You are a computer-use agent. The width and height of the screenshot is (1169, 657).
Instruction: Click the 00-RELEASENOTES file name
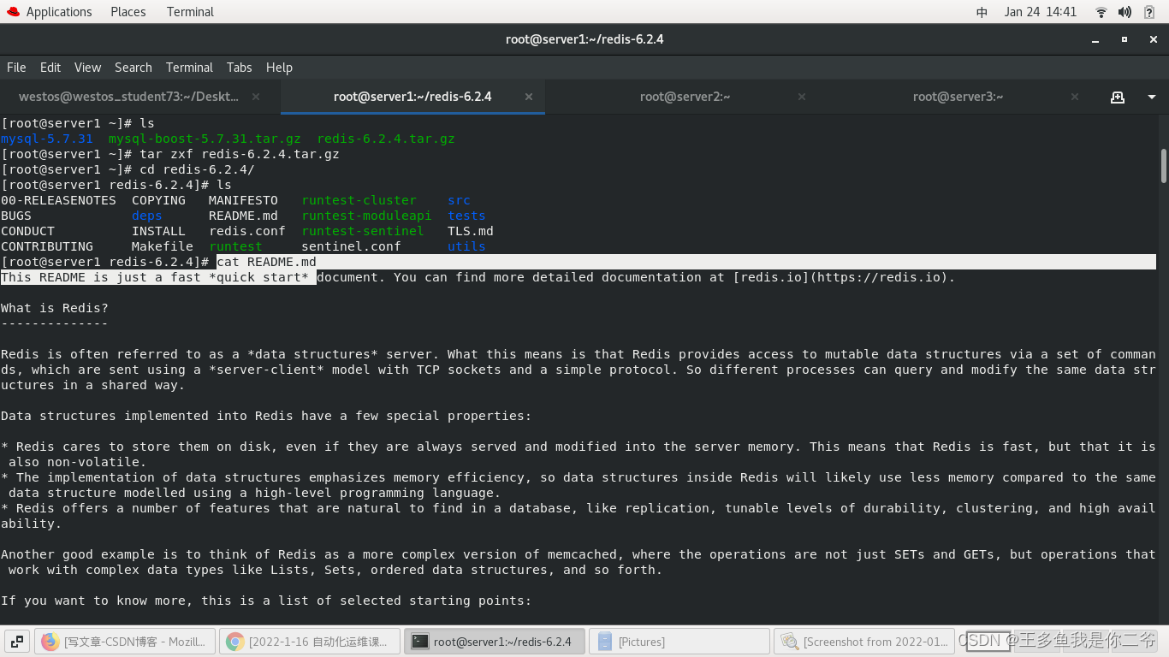pos(58,200)
